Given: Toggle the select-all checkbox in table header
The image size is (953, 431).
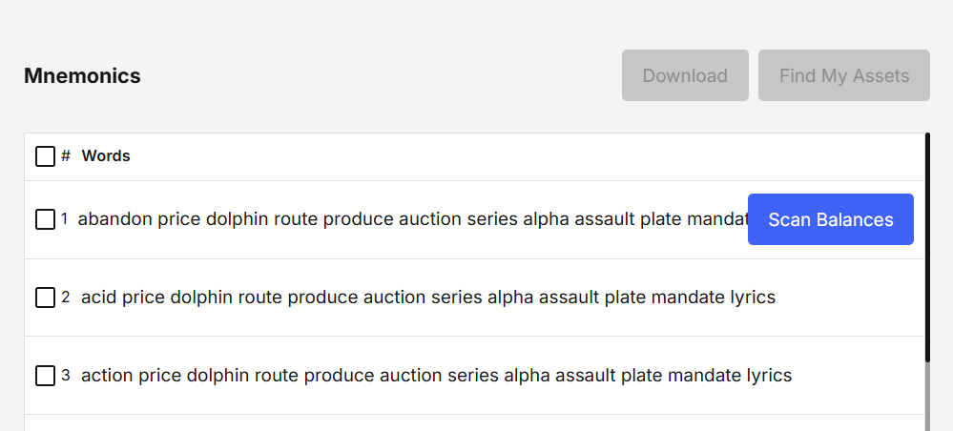Looking at the screenshot, I should coord(45,156).
